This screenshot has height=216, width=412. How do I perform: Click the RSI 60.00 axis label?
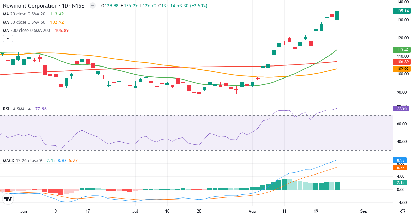402,124
